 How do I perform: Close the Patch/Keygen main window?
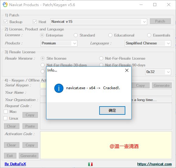(x=169, y=5)
